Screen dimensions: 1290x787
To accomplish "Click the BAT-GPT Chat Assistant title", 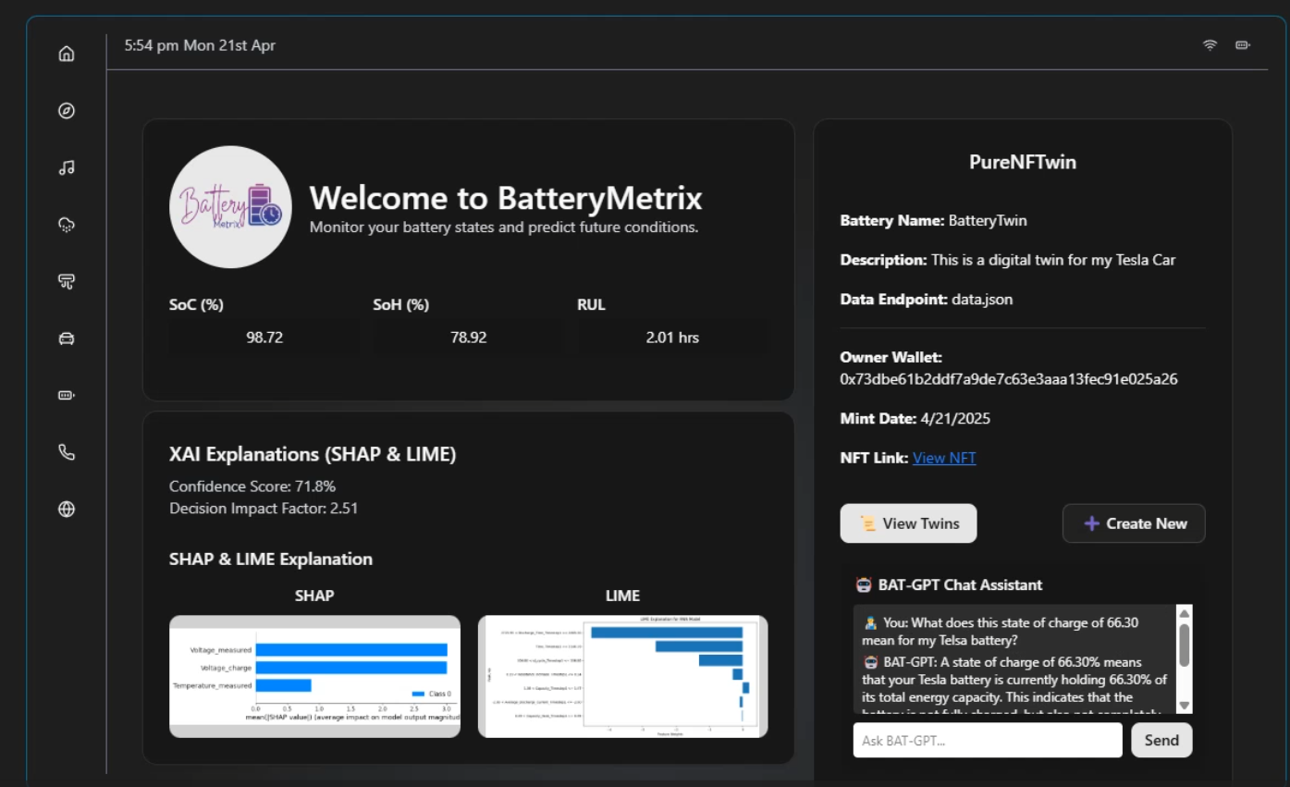I will tap(960, 584).
